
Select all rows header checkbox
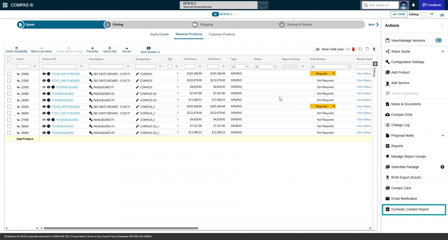pyautogui.click(x=9, y=59)
